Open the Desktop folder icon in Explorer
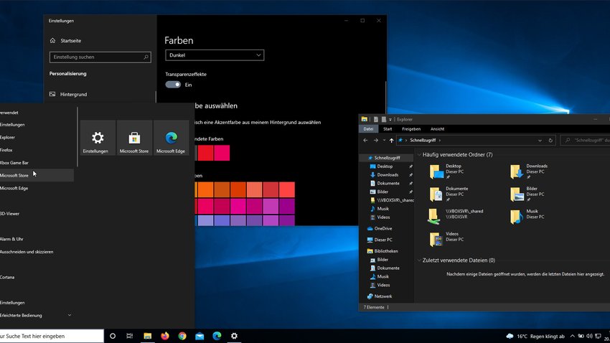This screenshot has width=610, height=343. (x=436, y=171)
